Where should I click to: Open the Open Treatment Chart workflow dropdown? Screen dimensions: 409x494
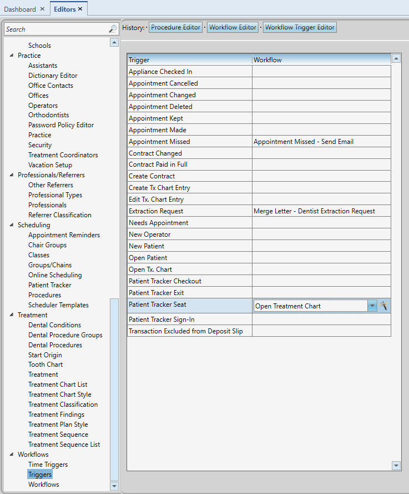click(372, 306)
